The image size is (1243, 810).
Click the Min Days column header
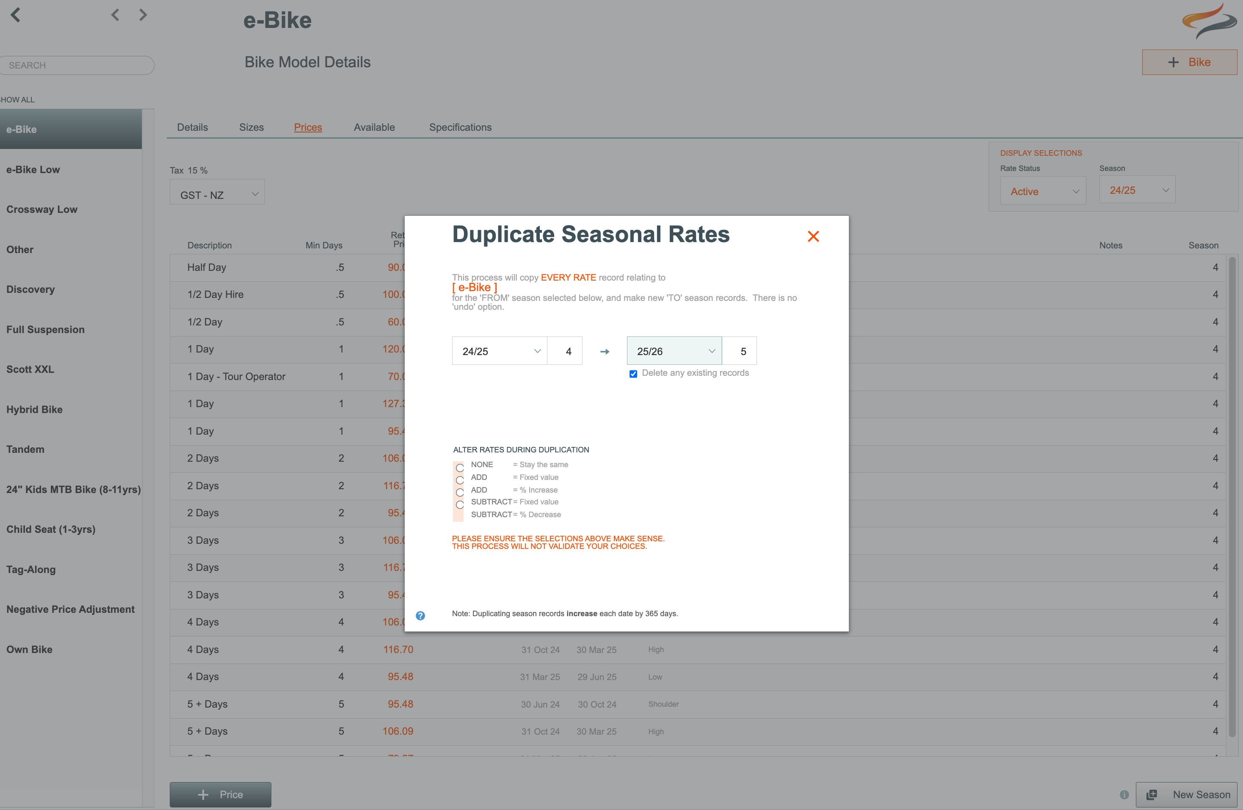click(x=324, y=245)
